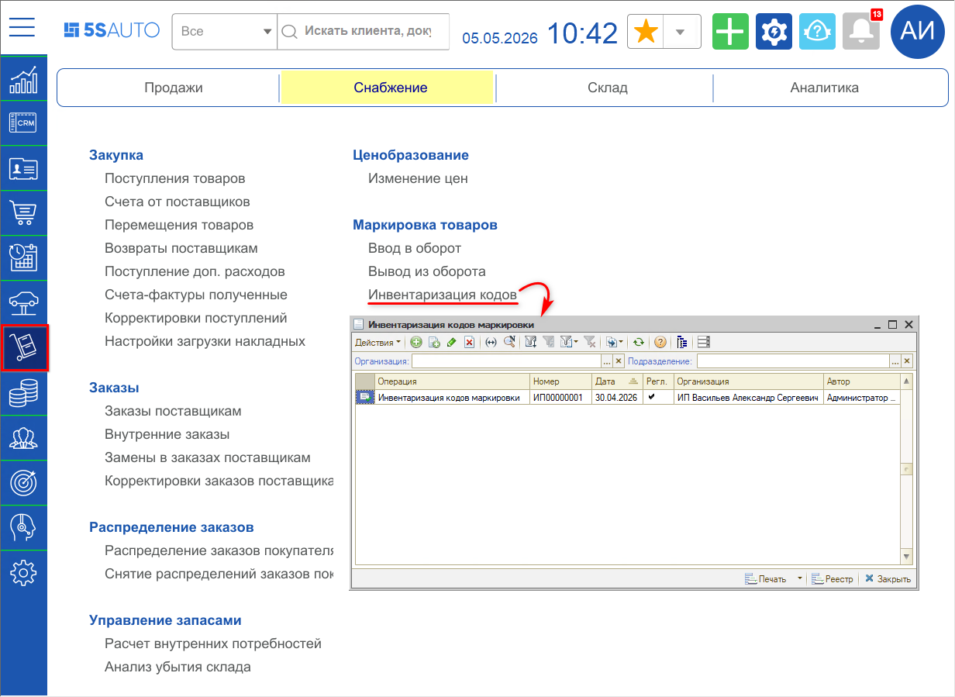Open the calendar schedule sidebar section

(23, 258)
